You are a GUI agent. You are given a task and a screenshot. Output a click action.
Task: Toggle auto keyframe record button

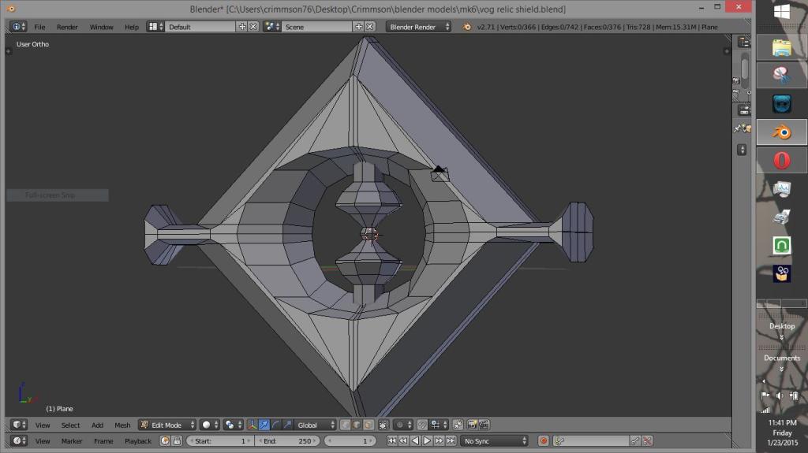(543, 441)
